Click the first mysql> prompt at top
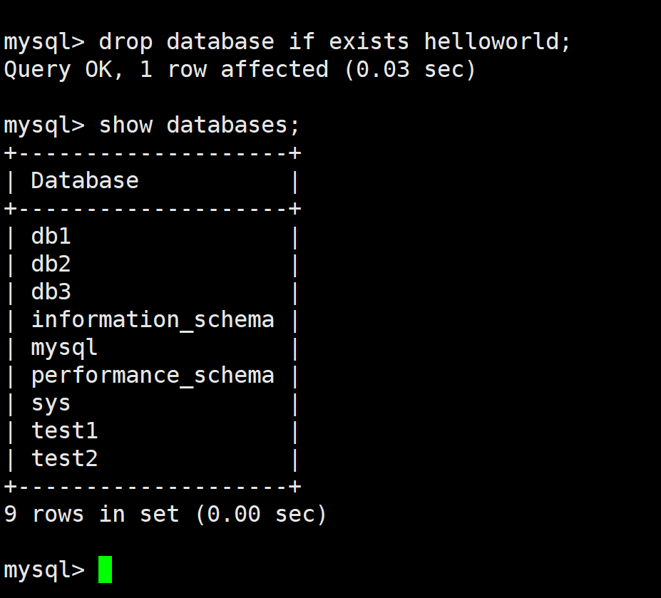 [43, 43]
